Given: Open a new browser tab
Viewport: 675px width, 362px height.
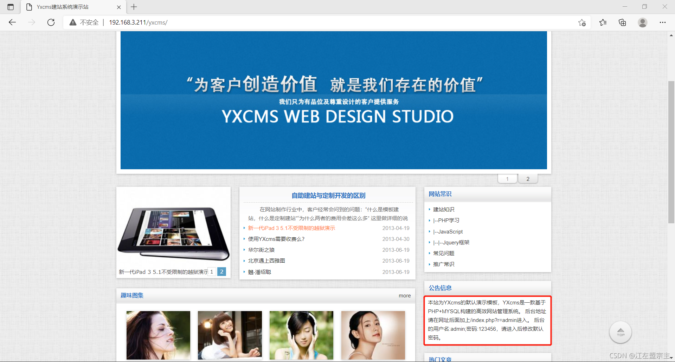Looking at the screenshot, I should (134, 7).
